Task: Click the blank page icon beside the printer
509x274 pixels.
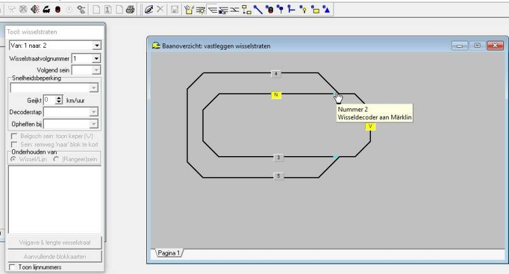Action: pos(119,10)
